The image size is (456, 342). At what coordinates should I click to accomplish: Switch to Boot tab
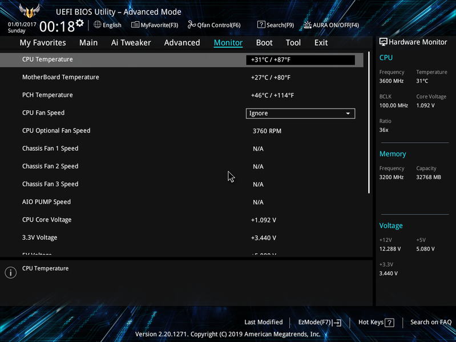(x=264, y=42)
